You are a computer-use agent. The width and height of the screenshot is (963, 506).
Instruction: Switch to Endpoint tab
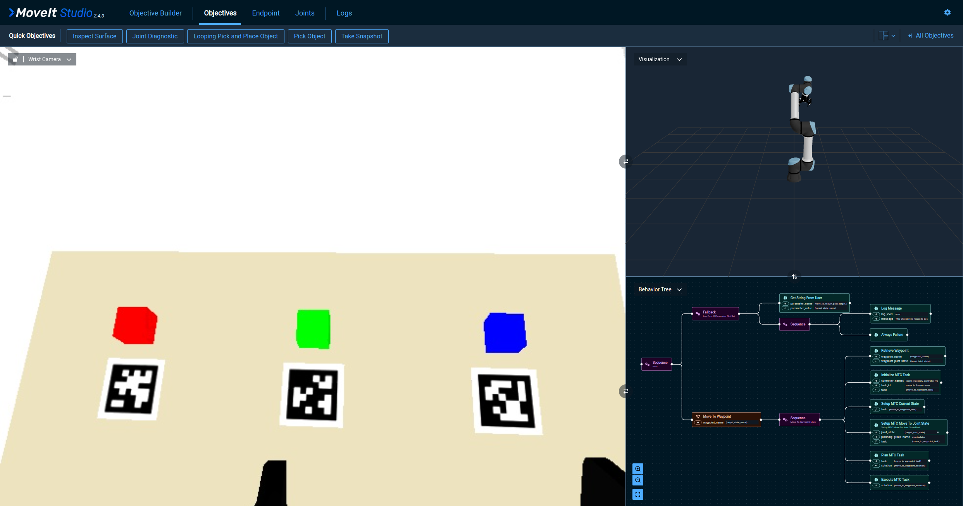265,13
